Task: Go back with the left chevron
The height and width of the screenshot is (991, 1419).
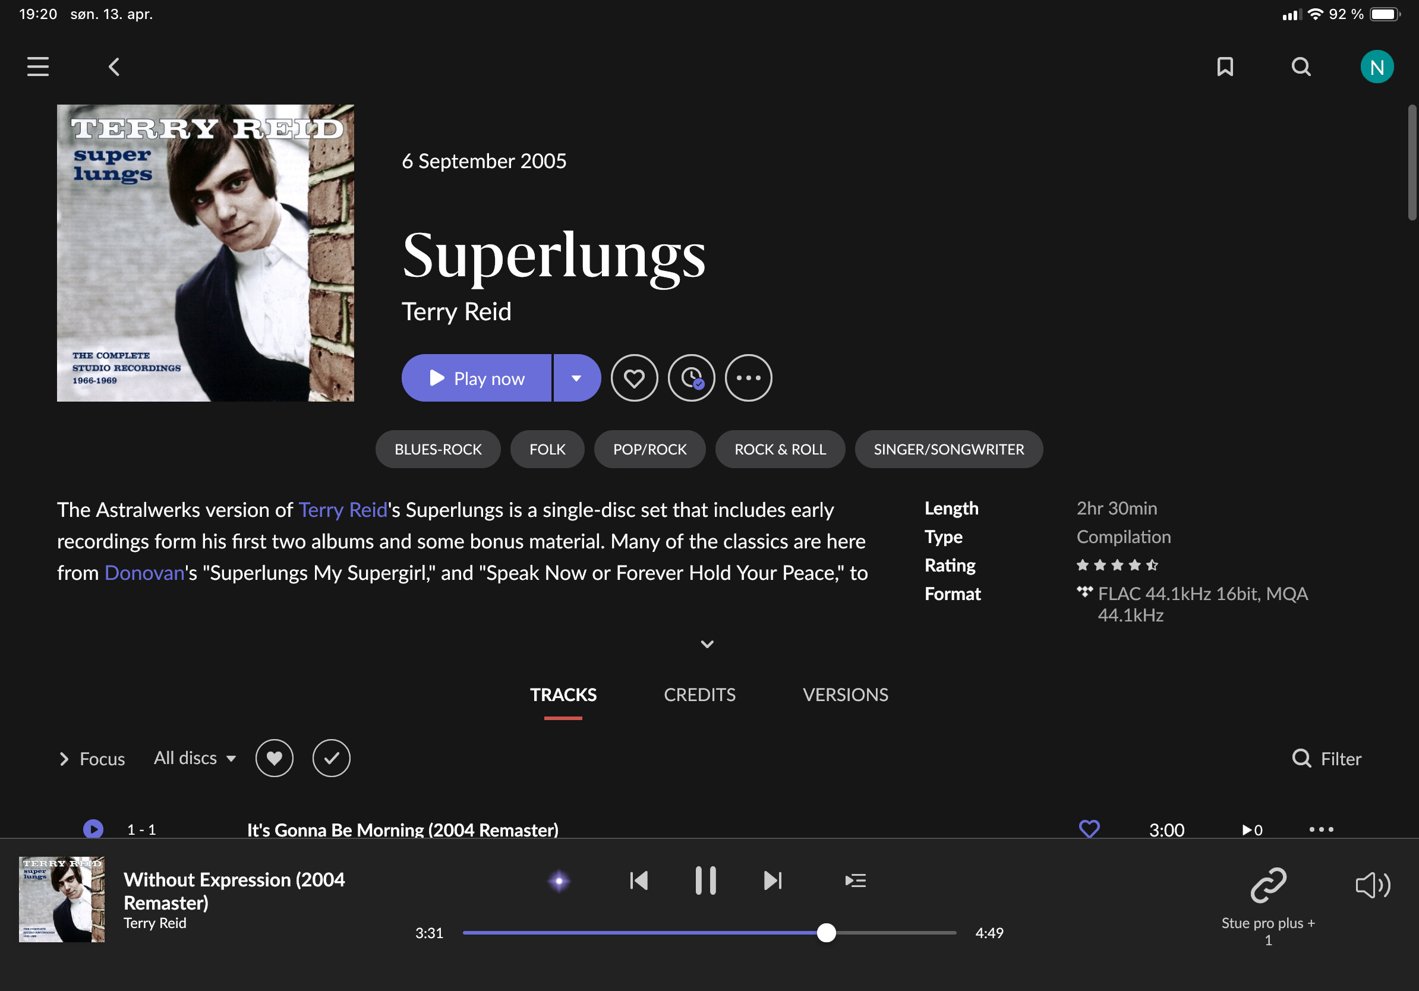Action: pos(113,67)
